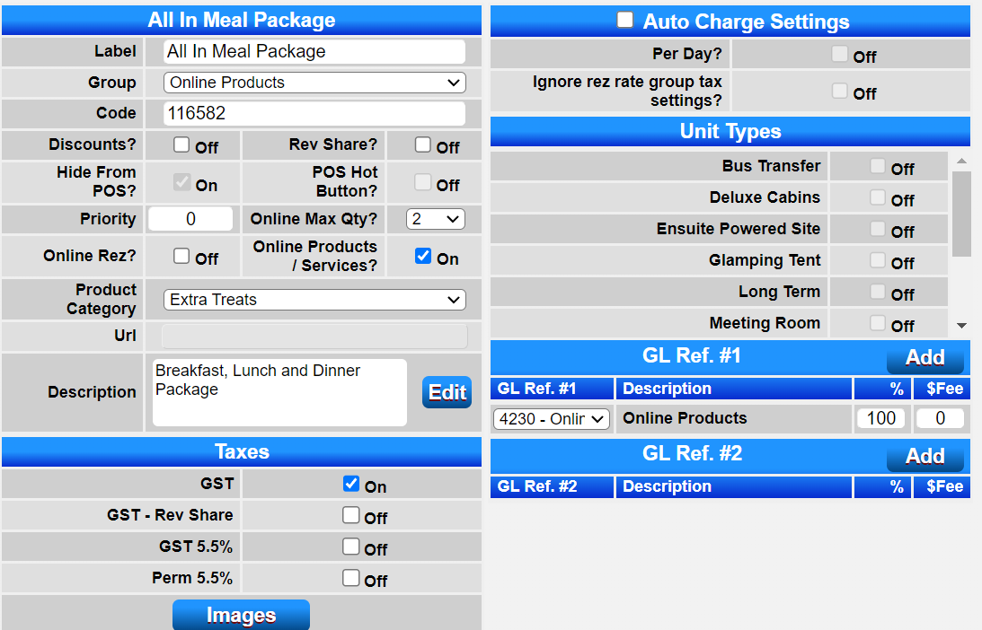Tick the Auto Charge Settings header checkbox
Screen dimensions: 982x630
pos(625,20)
